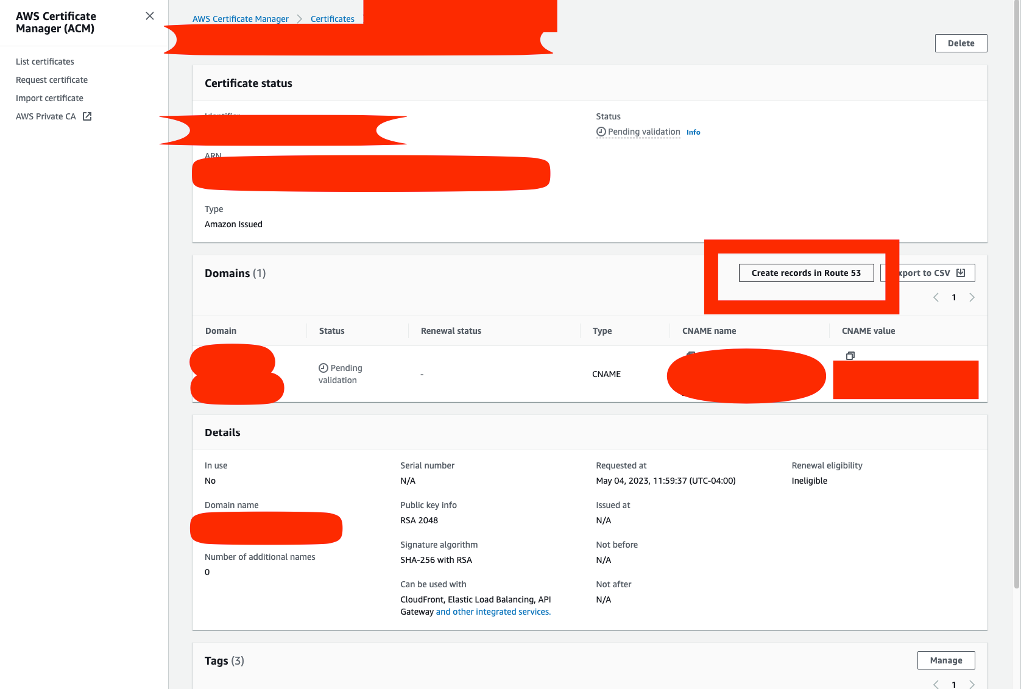Click the Renewal status column header
1021x689 pixels.
point(451,331)
